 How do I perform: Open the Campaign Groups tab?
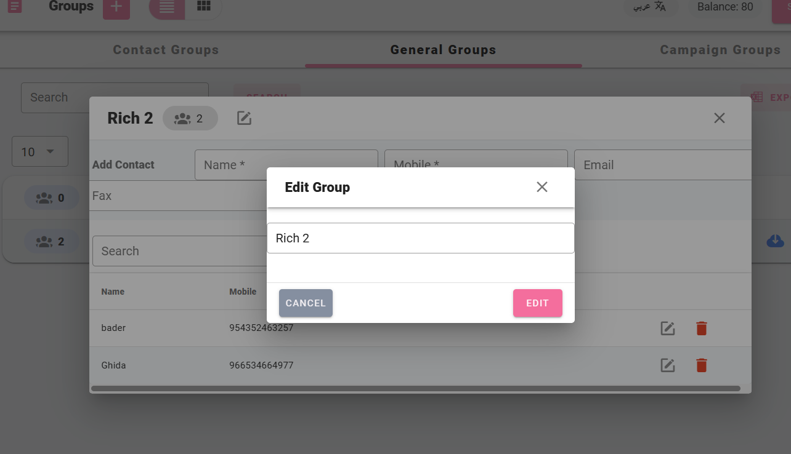pos(720,50)
